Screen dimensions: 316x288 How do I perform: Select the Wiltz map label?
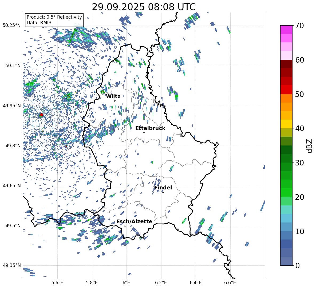[113, 96]
